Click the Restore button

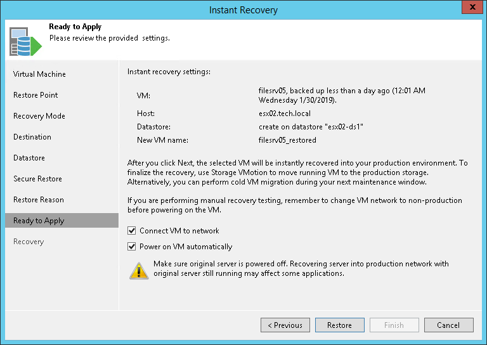(339, 325)
